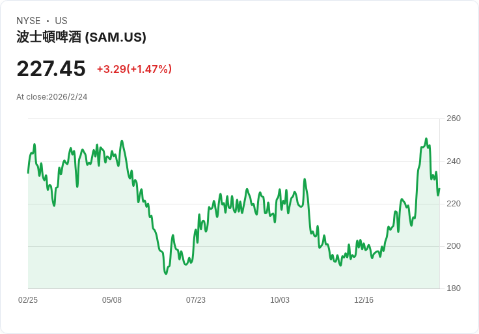Click the last point of the price line
This screenshot has width=479, height=334.
coord(439,189)
